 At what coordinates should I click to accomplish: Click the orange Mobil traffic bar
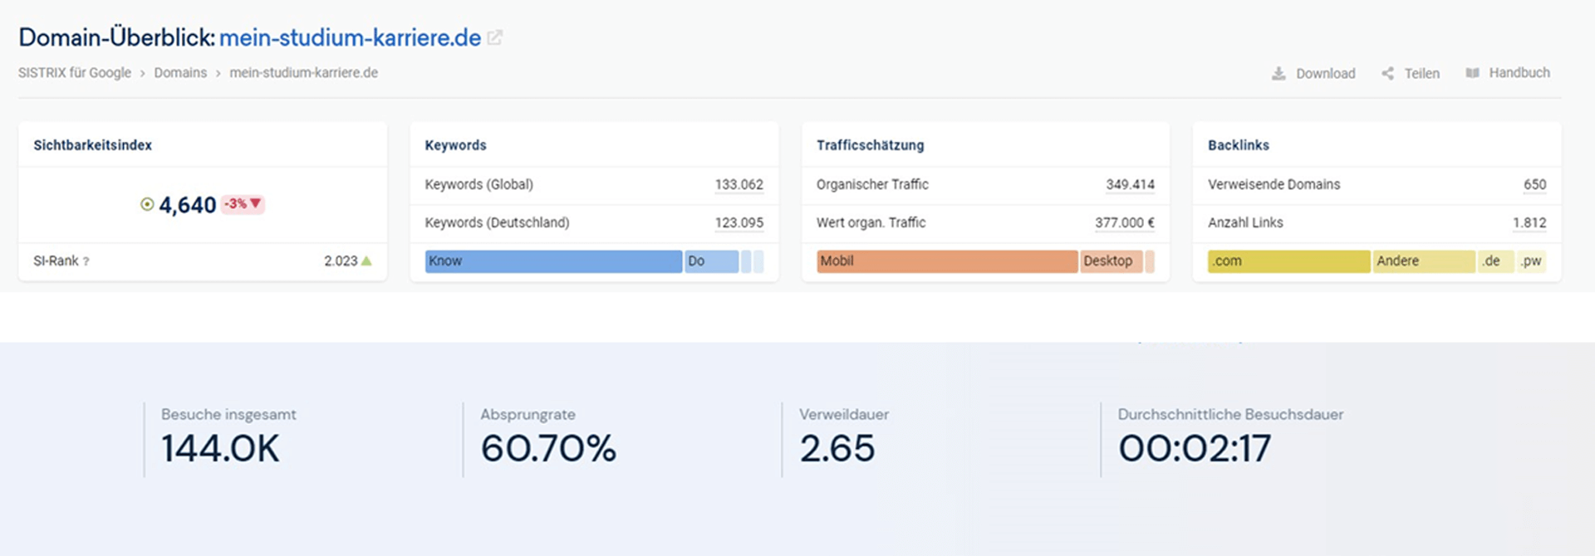click(946, 261)
